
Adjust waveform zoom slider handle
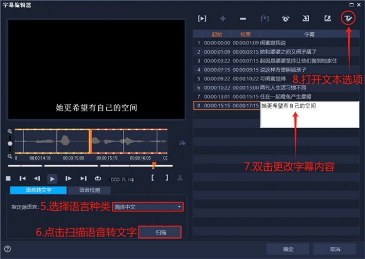(10, 144)
